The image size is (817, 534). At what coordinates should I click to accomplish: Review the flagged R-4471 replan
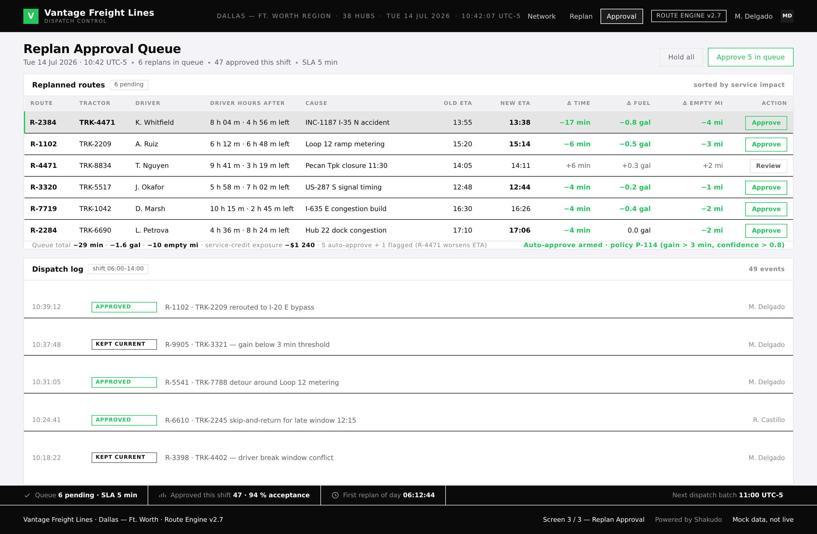click(x=768, y=166)
